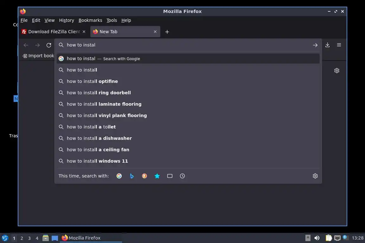The image size is (365, 243).
Task: Click the back navigation arrow
Action: click(x=26, y=45)
